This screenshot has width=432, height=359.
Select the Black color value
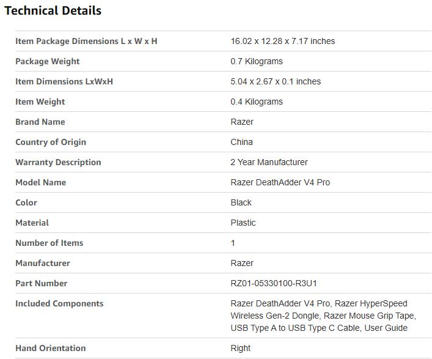(241, 202)
